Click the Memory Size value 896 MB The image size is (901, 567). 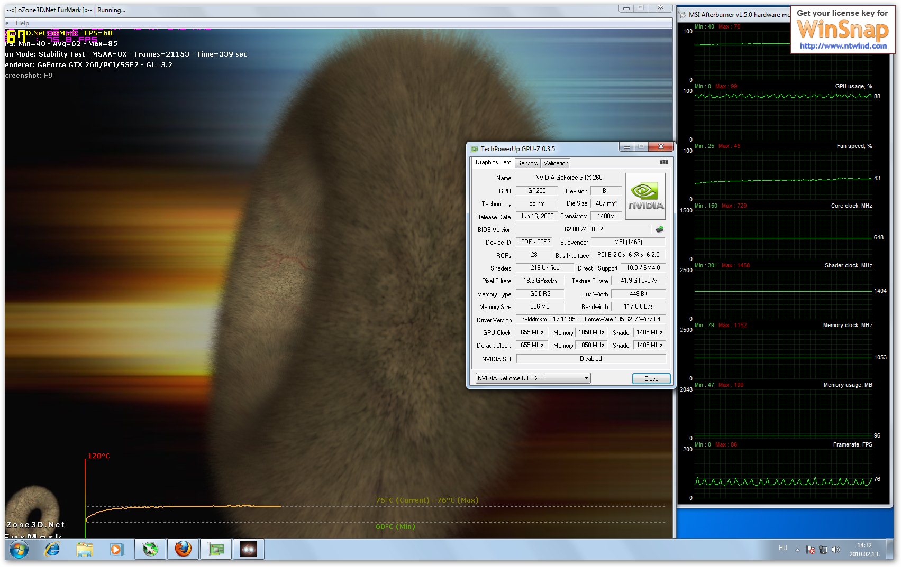[x=540, y=306]
